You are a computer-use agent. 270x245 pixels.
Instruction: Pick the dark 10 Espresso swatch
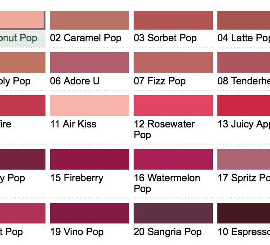(243, 213)
